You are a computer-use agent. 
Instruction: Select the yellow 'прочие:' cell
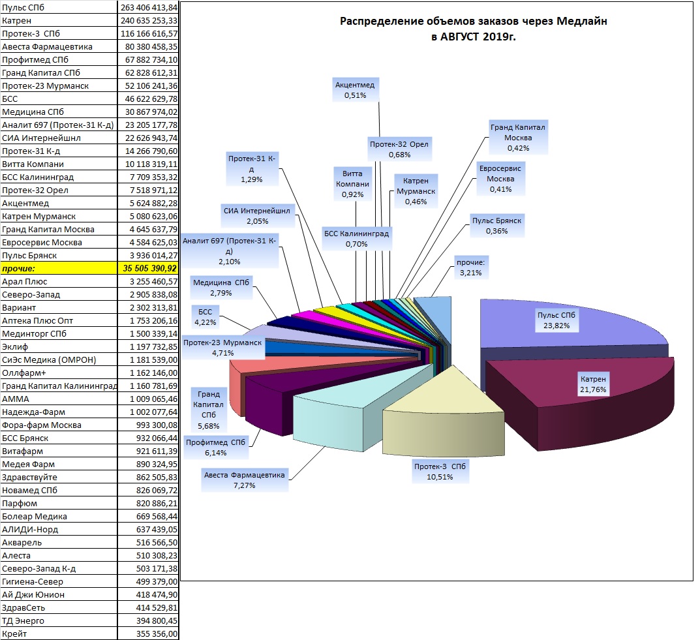tap(59, 268)
